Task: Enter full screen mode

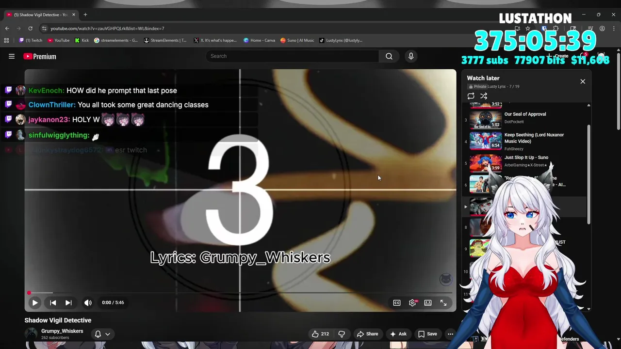Action: (443, 302)
